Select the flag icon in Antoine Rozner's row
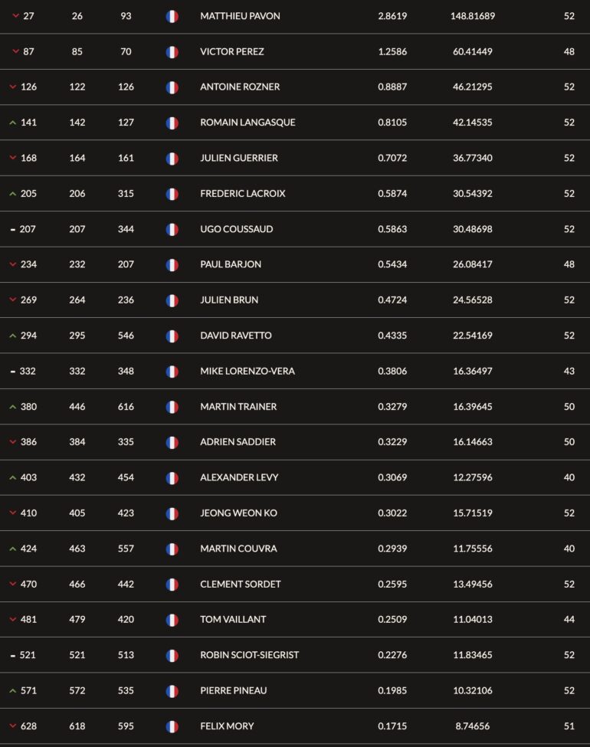The height and width of the screenshot is (747, 590). 172,87
